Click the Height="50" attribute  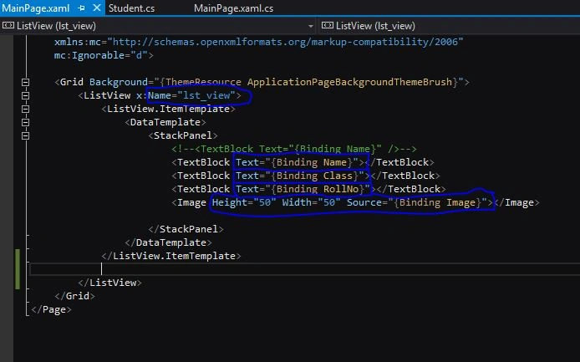pyautogui.click(x=244, y=202)
